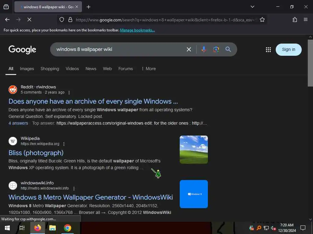Clear the search query with X
Image resolution: width=313 pixels, height=234 pixels.
tap(189, 49)
